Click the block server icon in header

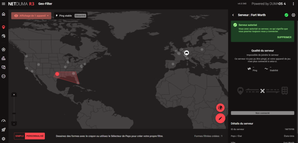coord(294,15)
